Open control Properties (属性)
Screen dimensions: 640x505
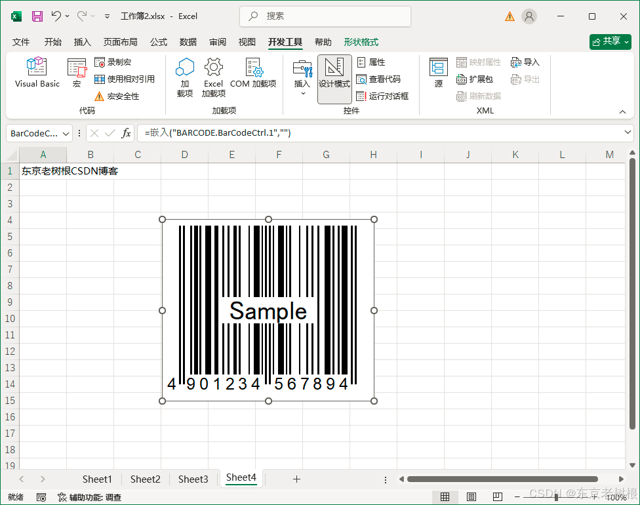[371, 62]
